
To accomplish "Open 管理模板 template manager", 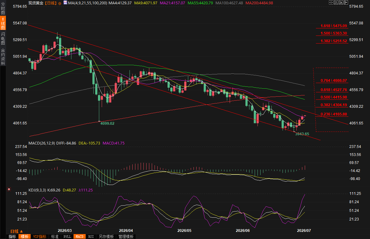I will coord(126,237).
